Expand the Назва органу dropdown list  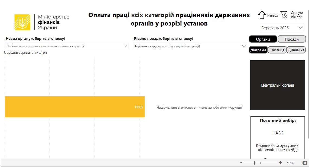tap(125, 46)
